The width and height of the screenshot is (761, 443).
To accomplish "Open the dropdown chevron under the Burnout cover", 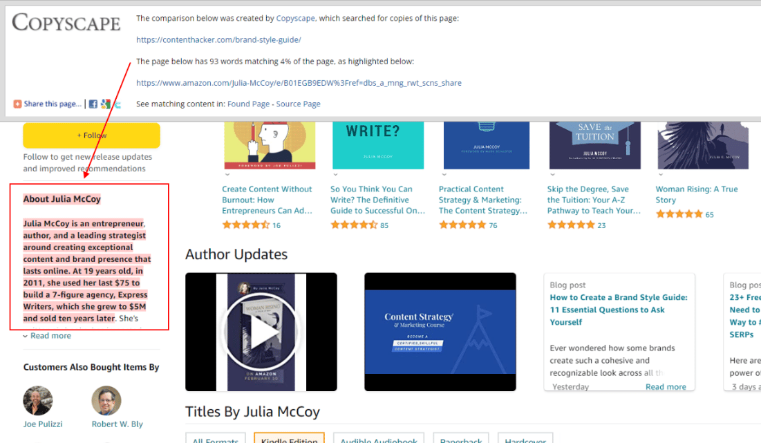I will (x=227, y=175).
